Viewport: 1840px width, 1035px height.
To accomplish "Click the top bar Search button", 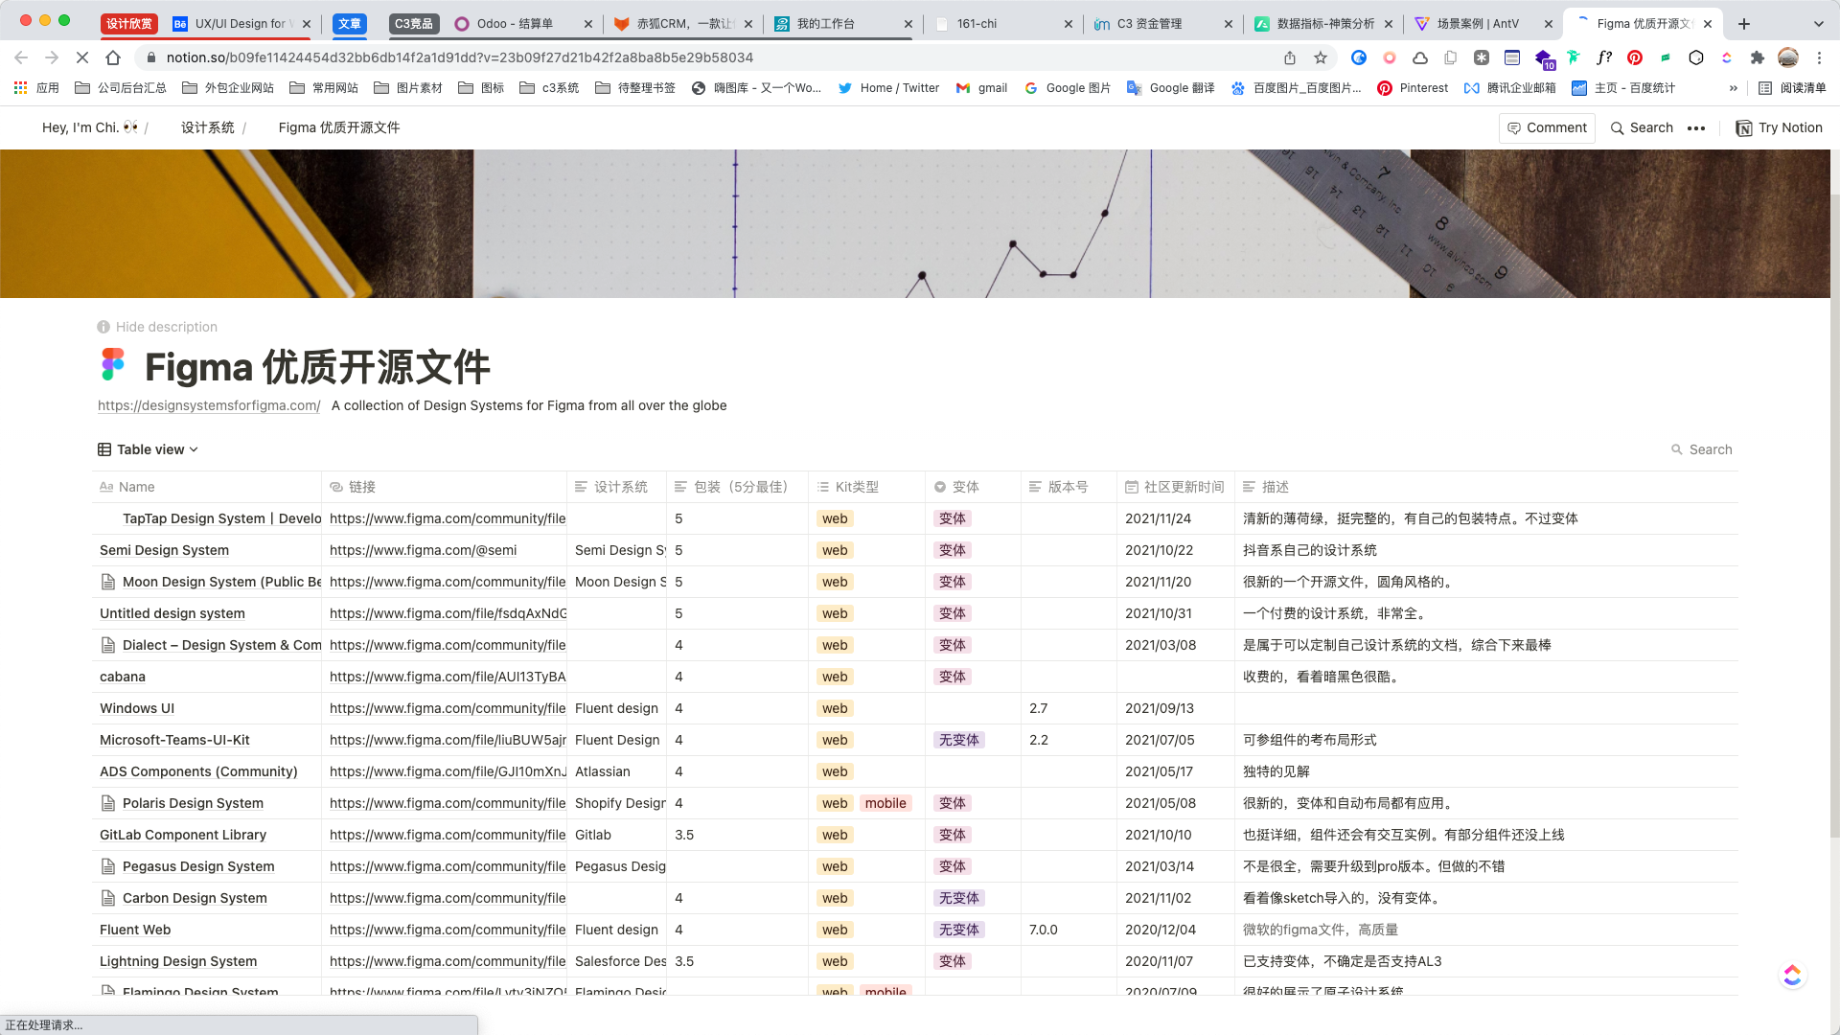I will (x=1642, y=127).
